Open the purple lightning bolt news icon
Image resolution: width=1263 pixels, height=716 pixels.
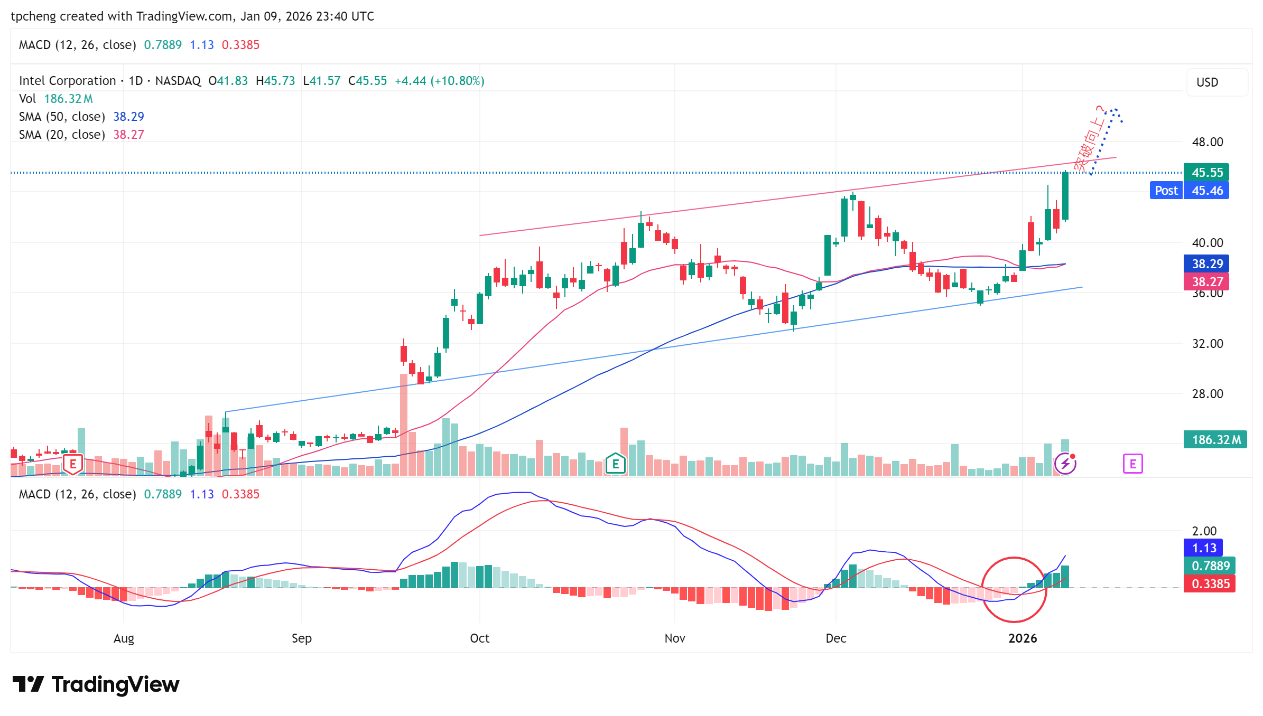coord(1065,464)
